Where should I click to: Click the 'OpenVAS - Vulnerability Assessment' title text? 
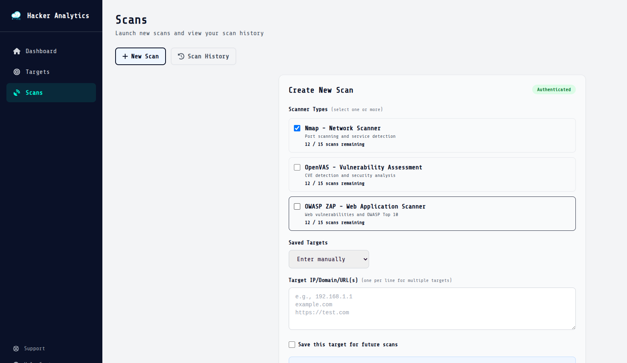[x=363, y=167]
